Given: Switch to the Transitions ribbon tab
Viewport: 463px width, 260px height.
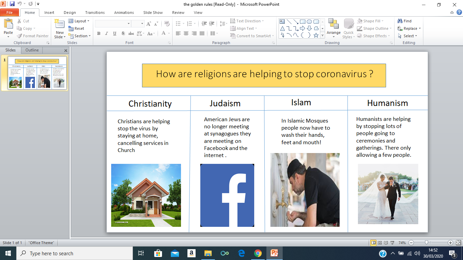Looking at the screenshot, I should 95,13.
